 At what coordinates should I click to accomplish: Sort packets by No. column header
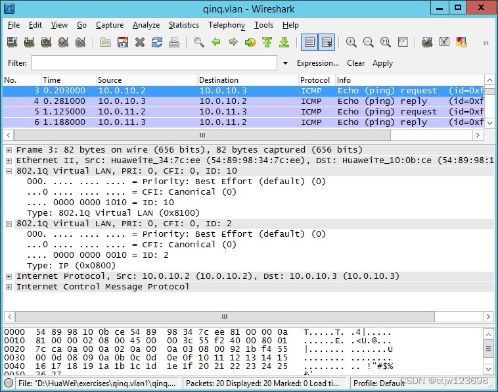click(22, 80)
